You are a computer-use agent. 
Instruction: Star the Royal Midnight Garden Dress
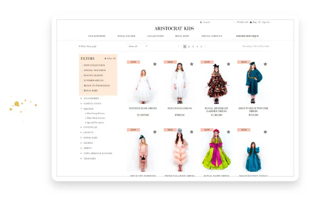(x=228, y=64)
